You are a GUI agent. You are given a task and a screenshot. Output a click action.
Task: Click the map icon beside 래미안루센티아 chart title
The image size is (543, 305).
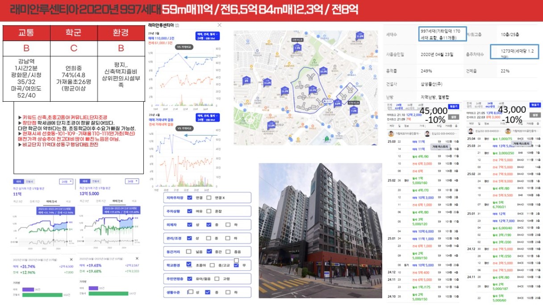(177, 26)
